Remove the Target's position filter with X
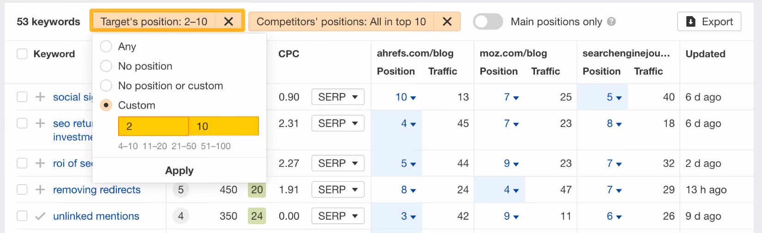 (x=228, y=22)
